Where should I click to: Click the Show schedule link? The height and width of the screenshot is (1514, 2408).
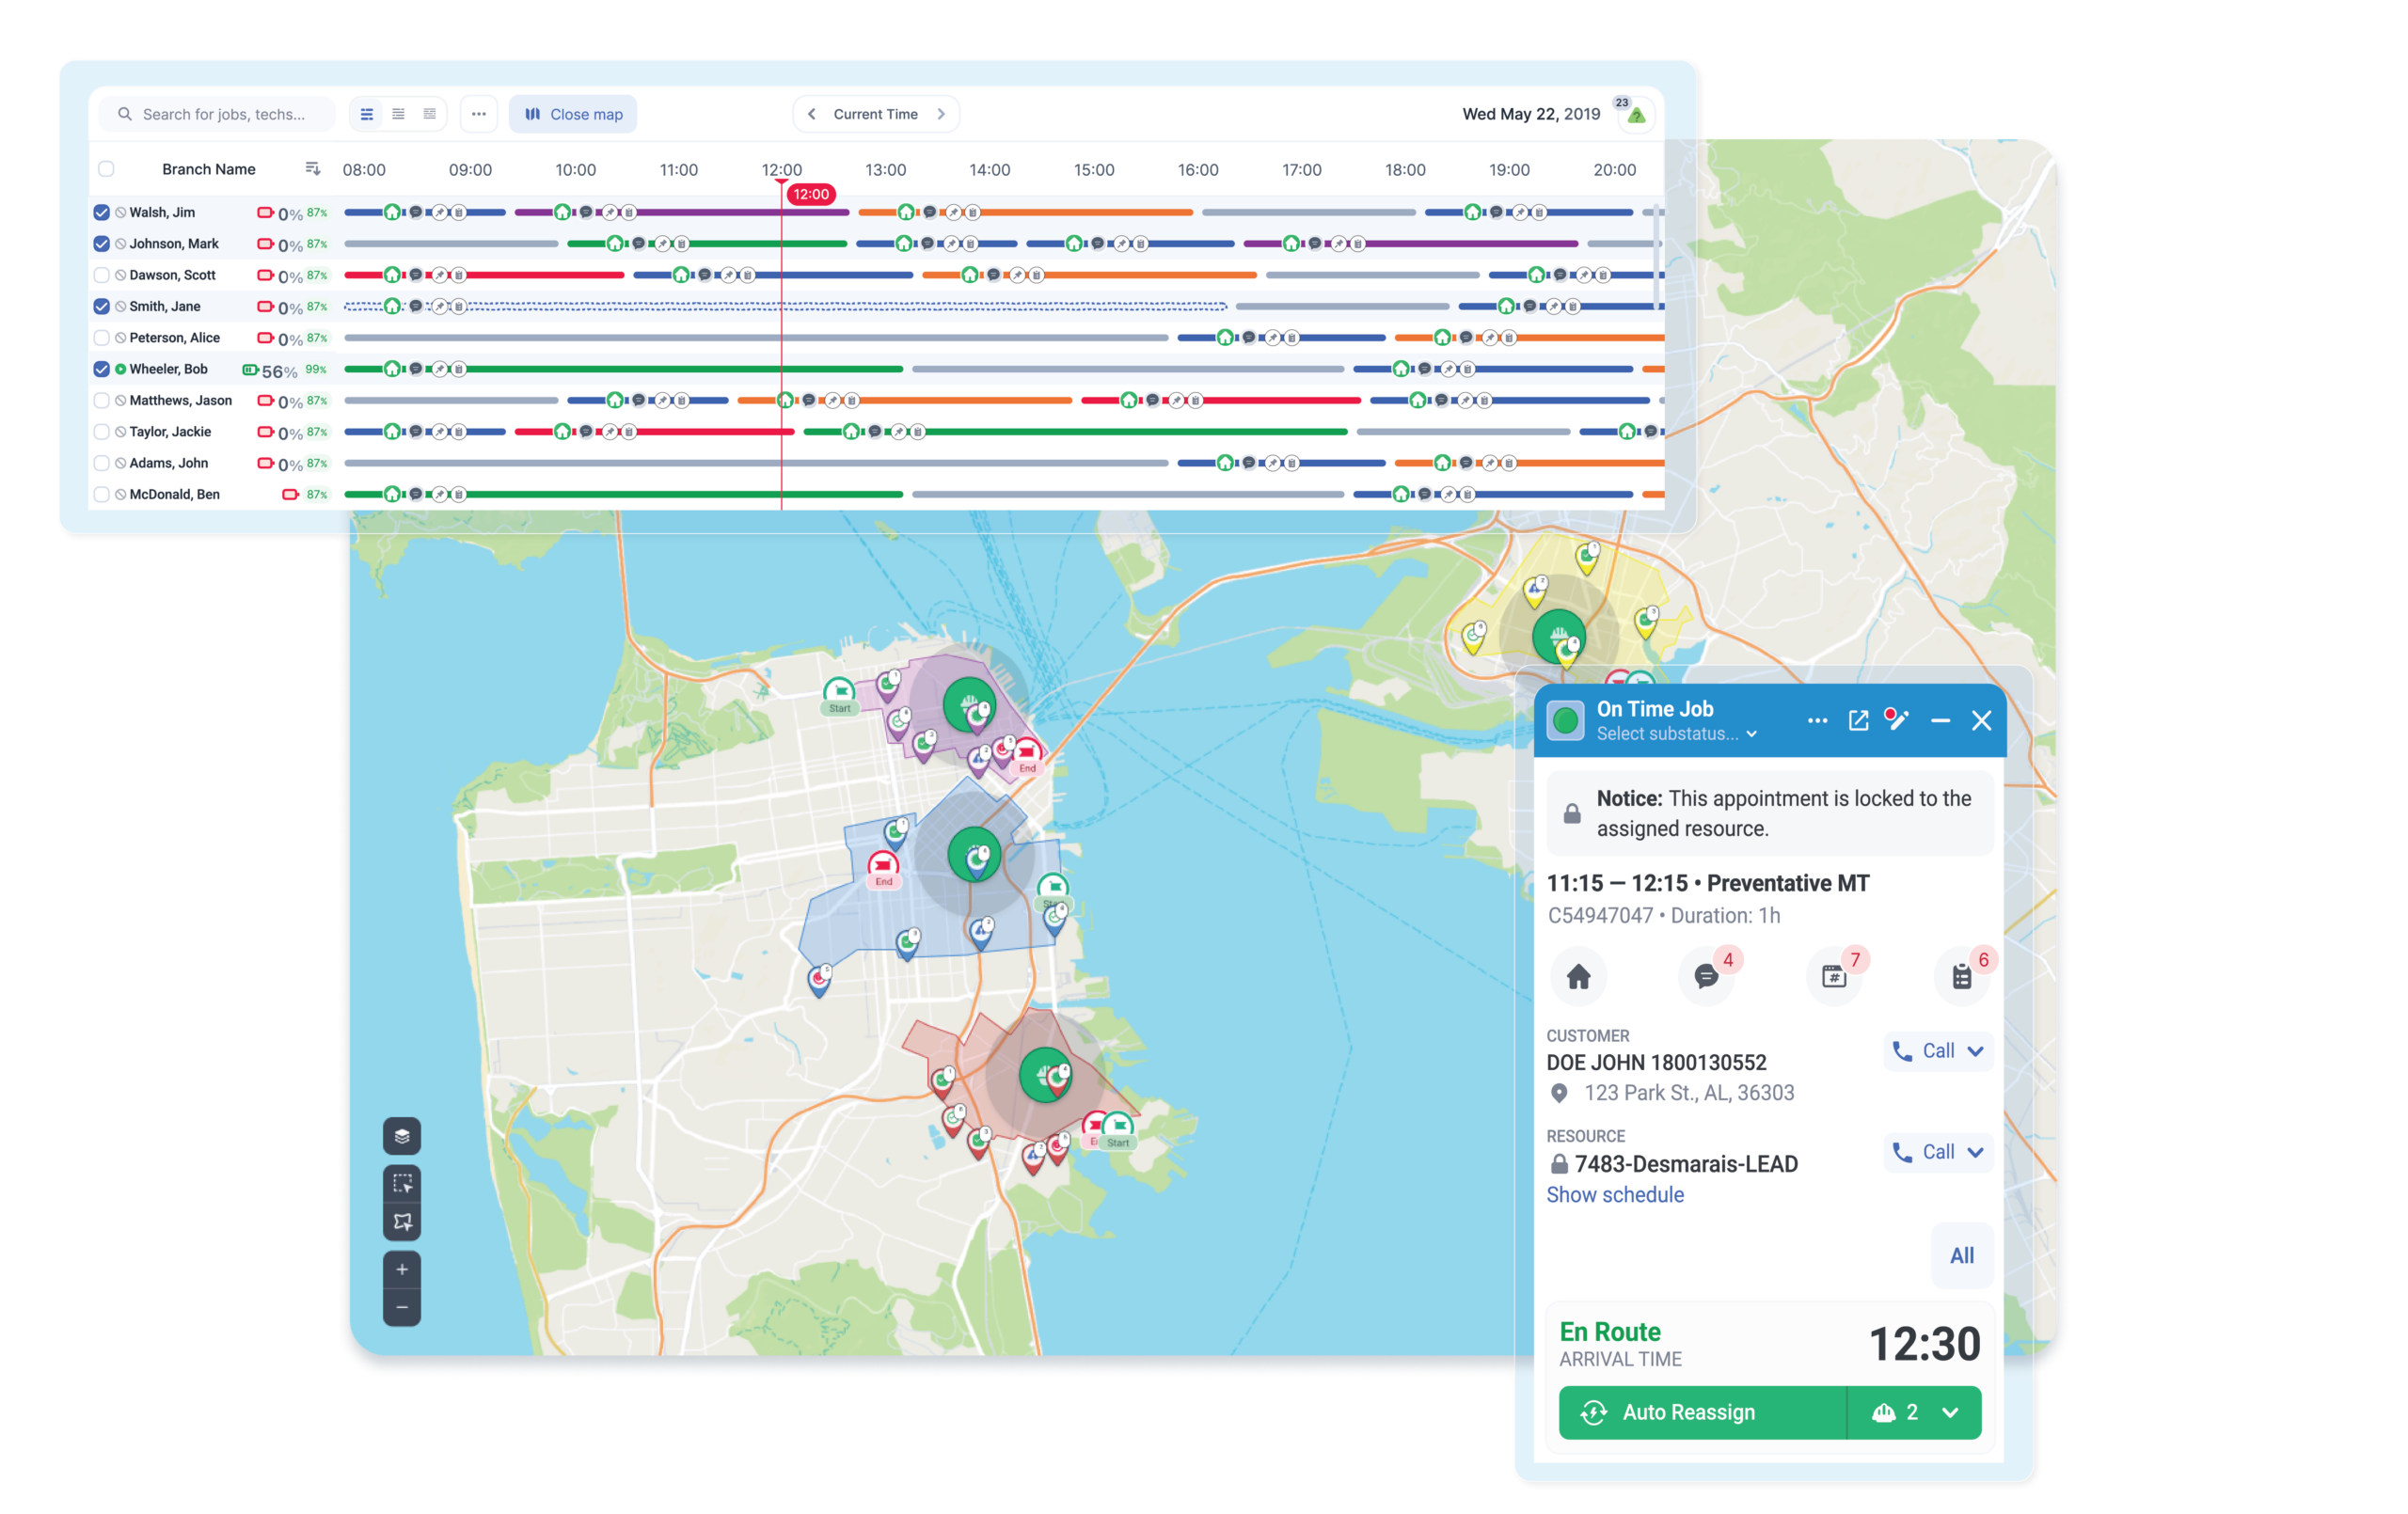point(1614,1195)
